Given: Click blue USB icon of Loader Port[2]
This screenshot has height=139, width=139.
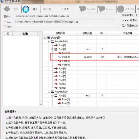Looking at the screenshot, I should point(59,57).
